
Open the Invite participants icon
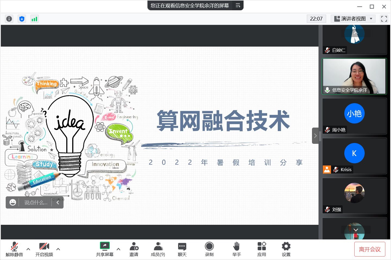pos(134,249)
